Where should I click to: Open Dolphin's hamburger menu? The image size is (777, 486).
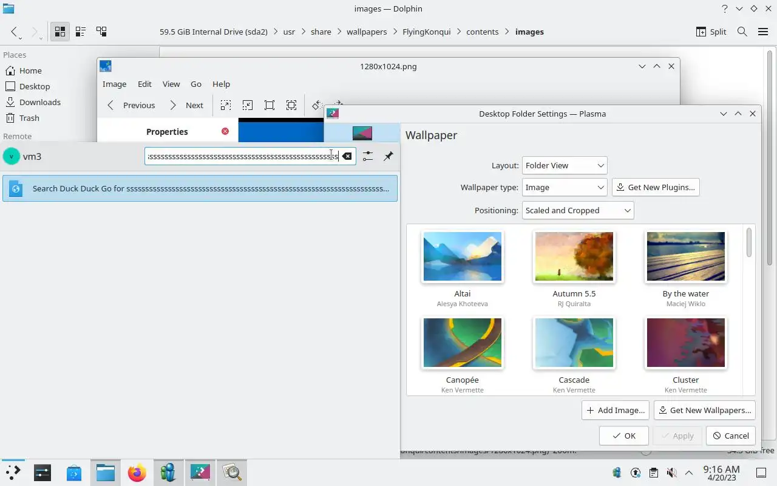click(x=763, y=32)
